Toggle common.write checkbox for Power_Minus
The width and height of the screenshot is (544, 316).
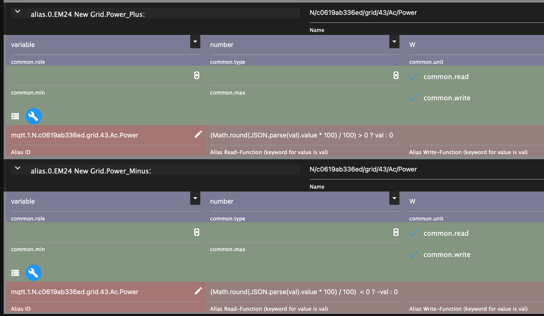(413, 255)
